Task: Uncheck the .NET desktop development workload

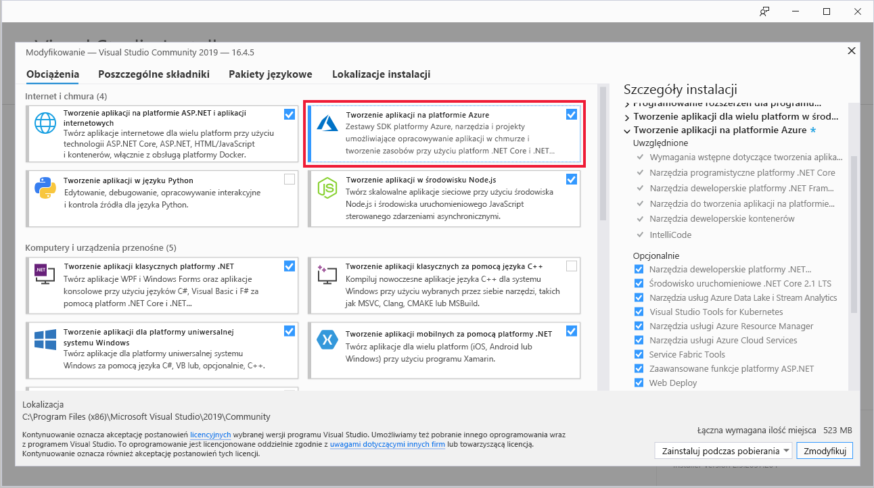Action: (x=290, y=266)
